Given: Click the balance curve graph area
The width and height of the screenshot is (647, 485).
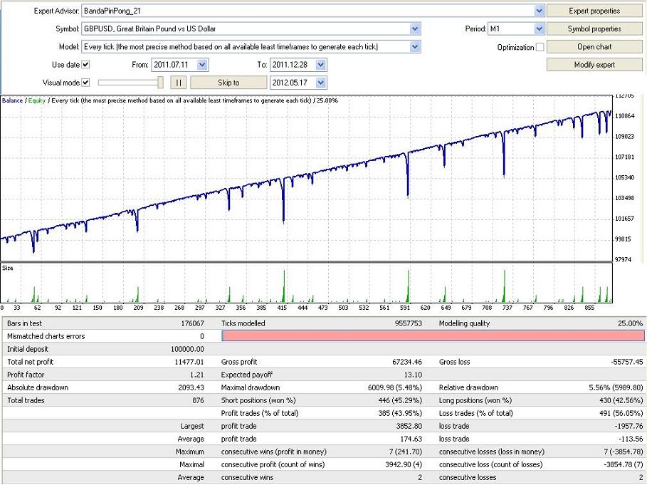Looking at the screenshot, I should (x=306, y=178).
